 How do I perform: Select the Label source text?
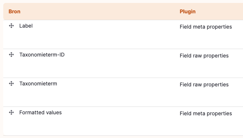click(26, 26)
